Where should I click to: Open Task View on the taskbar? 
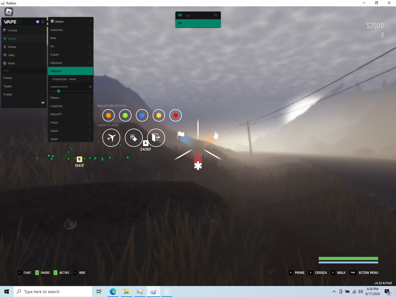tap(99, 291)
